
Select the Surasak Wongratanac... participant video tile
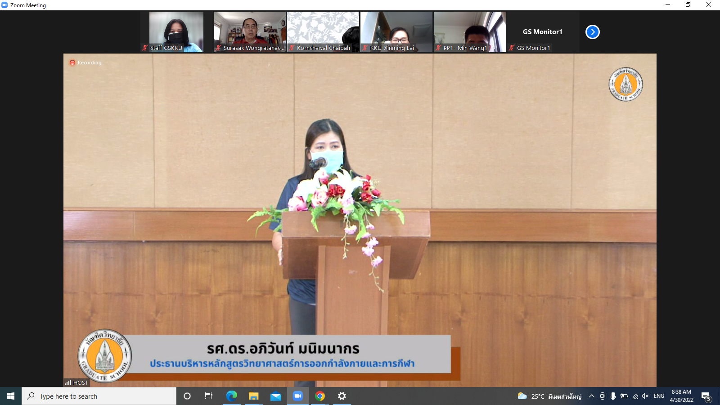coord(250,31)
